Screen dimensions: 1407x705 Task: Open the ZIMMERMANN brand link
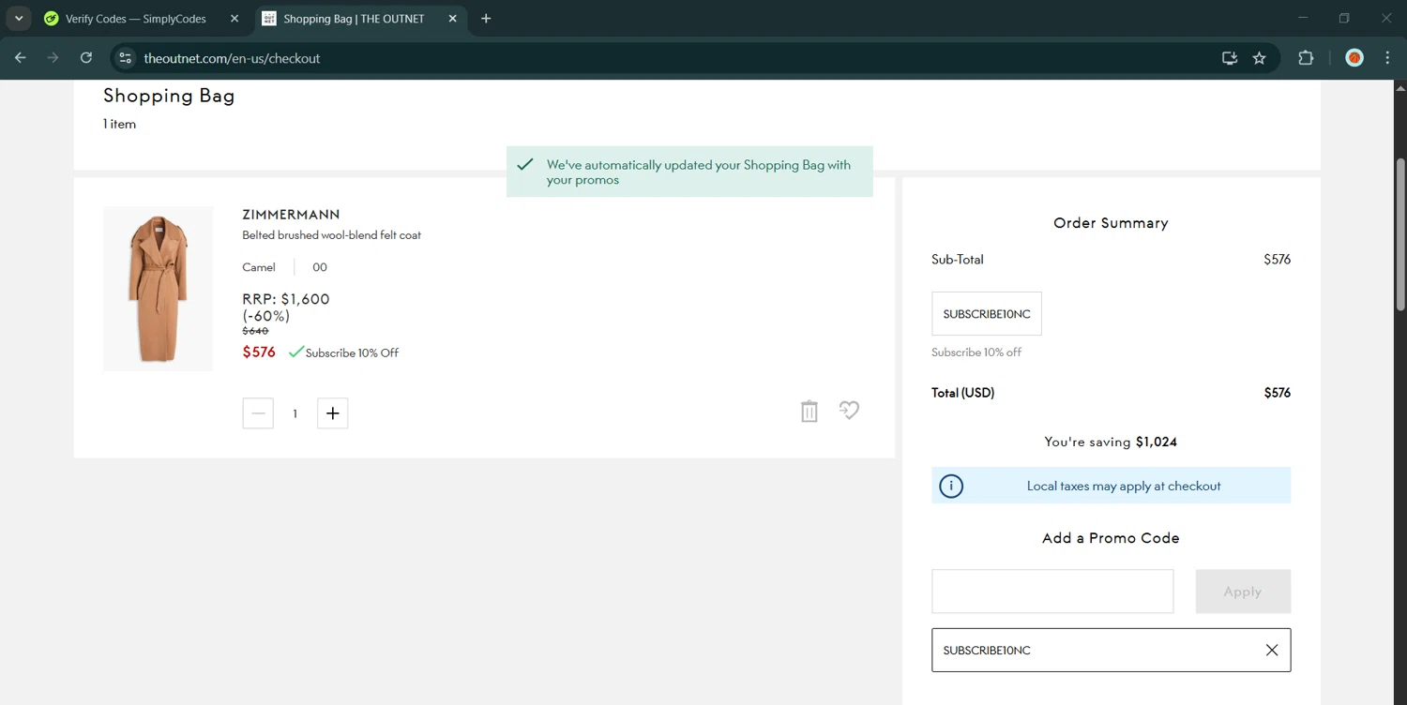click(291, 215)
